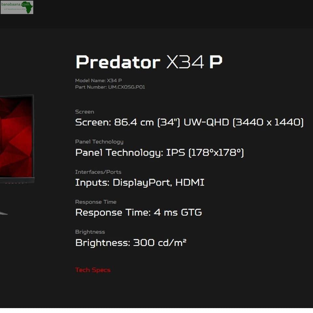Screen dimensions: 313x313
Task: Select the Inputs: DisplayPort, HDMI line
Action: pos(140,183)
